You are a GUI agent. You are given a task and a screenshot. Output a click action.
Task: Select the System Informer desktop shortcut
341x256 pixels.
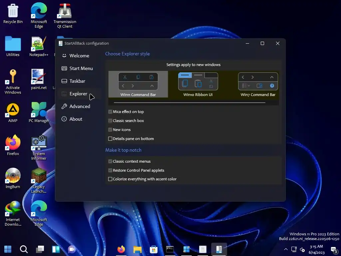coord(39,148)
